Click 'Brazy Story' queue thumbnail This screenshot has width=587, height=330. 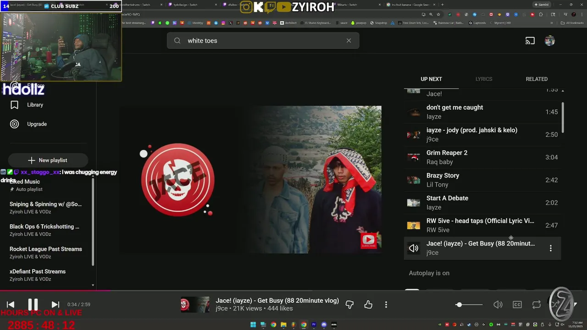(x=414, y=180)
